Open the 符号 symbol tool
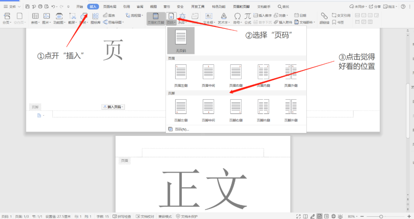 pyautogui.click(x=237, y=18)
